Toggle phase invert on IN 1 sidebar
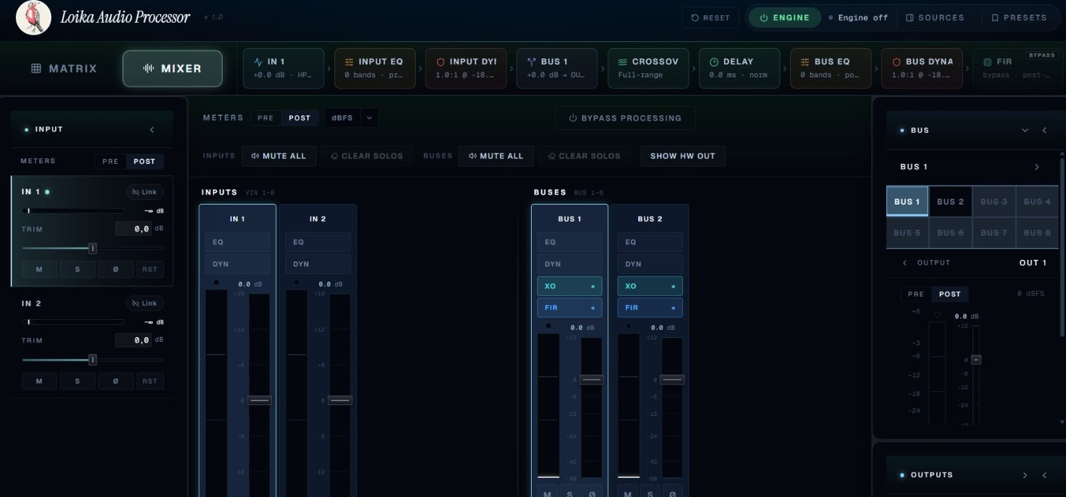This screenshot has width=1066, height=497. [x=116, y=269]
